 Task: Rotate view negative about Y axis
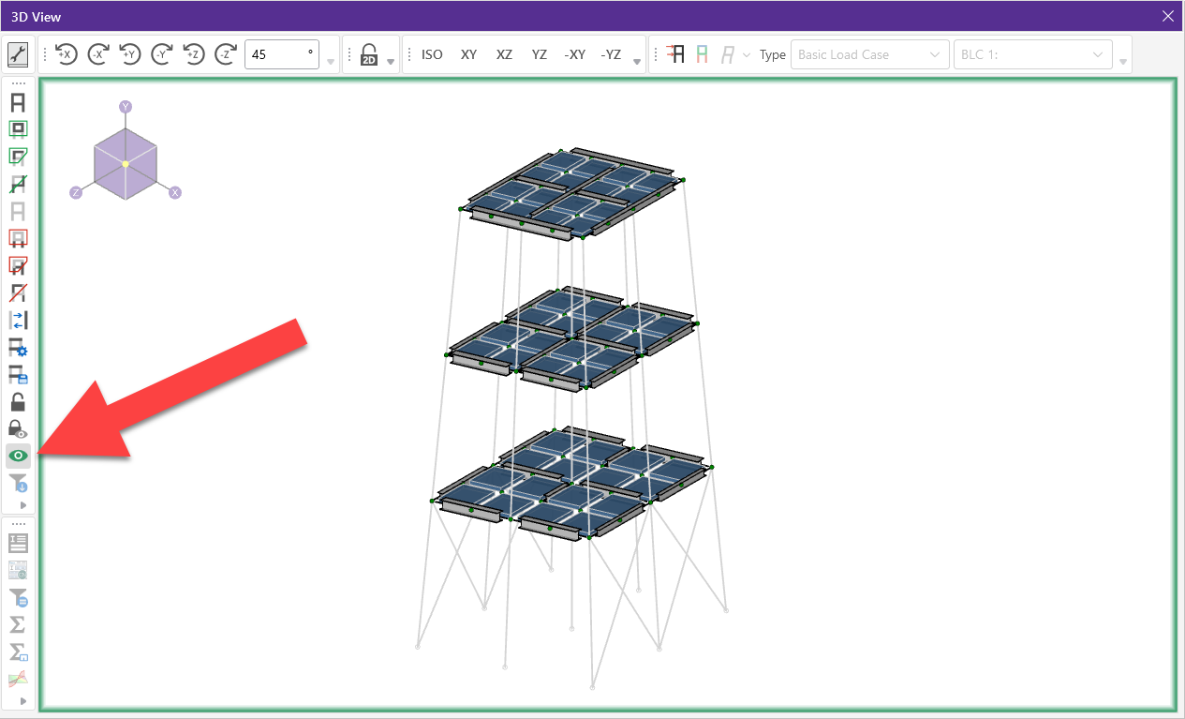[x=162, y=54]
